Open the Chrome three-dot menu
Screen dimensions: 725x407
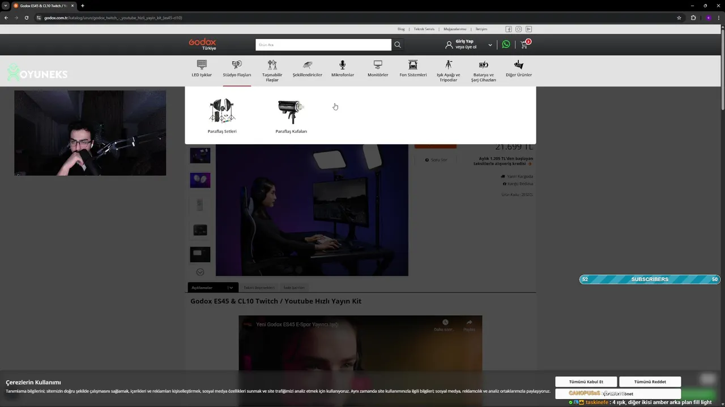pos(719,18)
